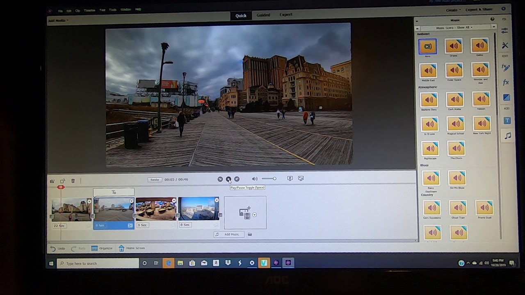
Task: Open the File menu
Action: coord(60,11)
